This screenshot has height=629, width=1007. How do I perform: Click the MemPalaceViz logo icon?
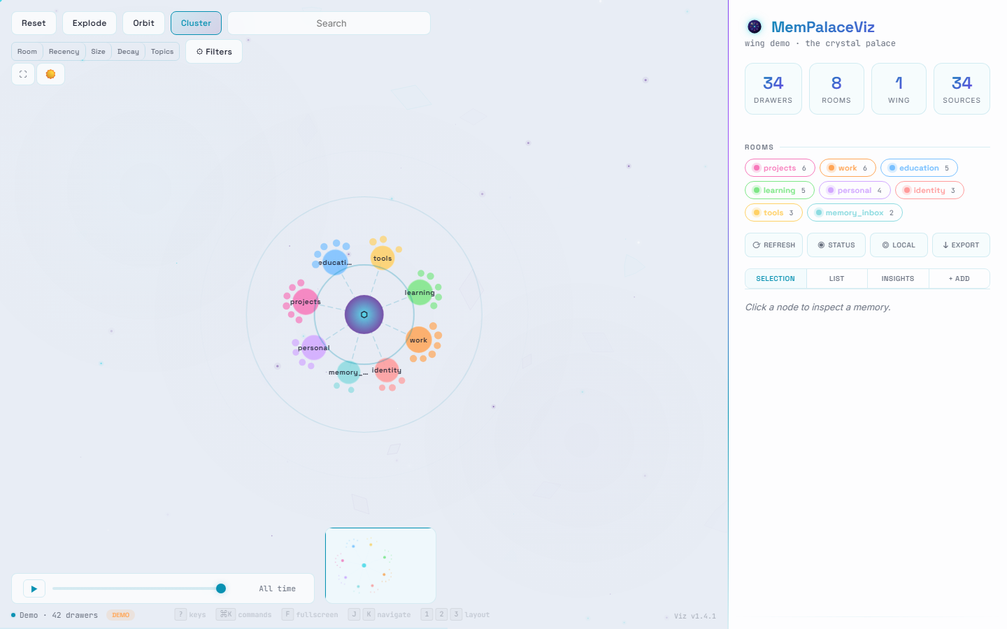point(755,27)
